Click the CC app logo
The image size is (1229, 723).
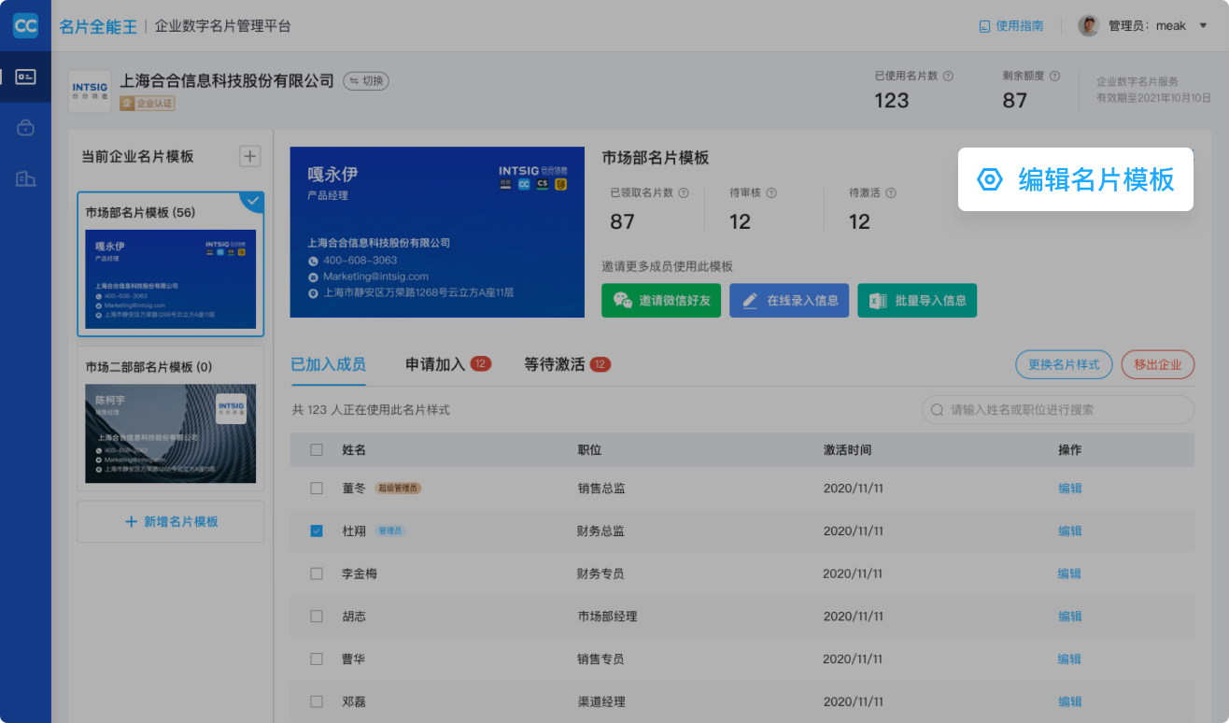25,26
